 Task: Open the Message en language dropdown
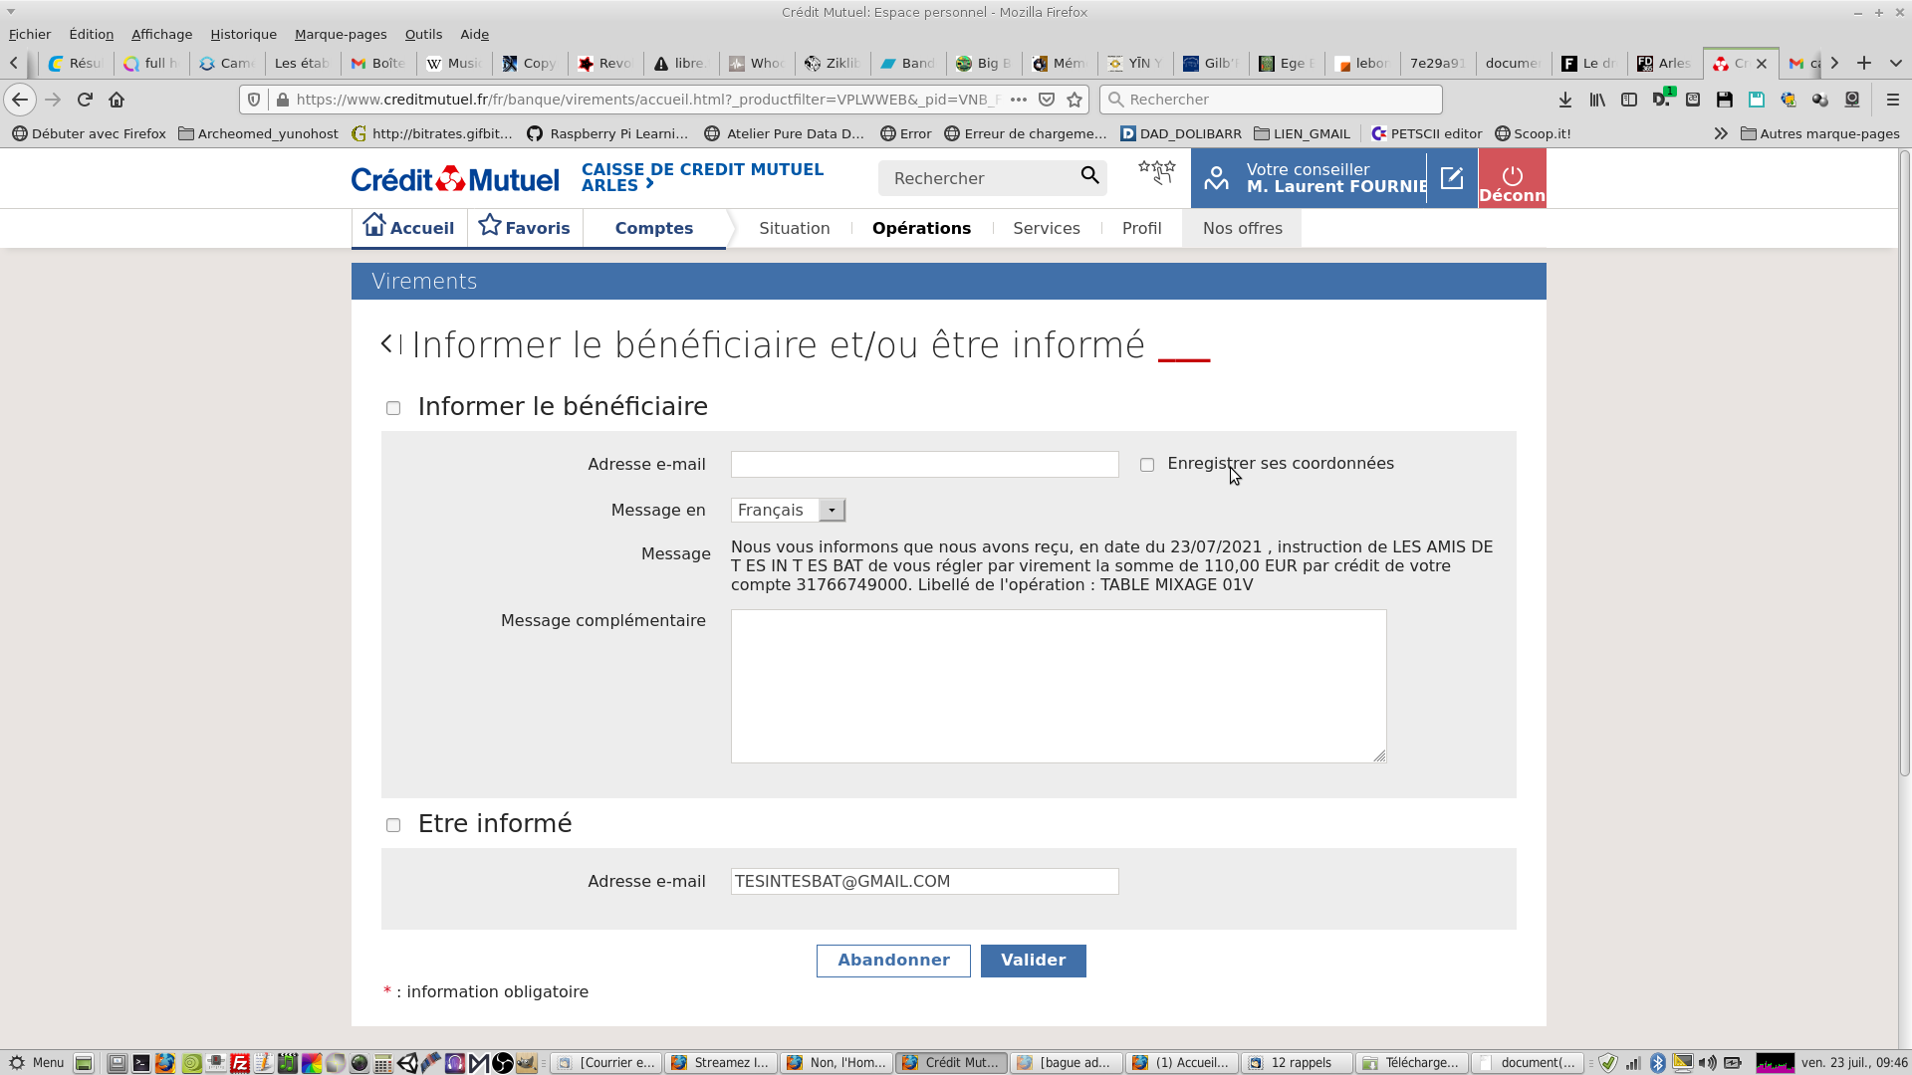(x=788, y=511)
